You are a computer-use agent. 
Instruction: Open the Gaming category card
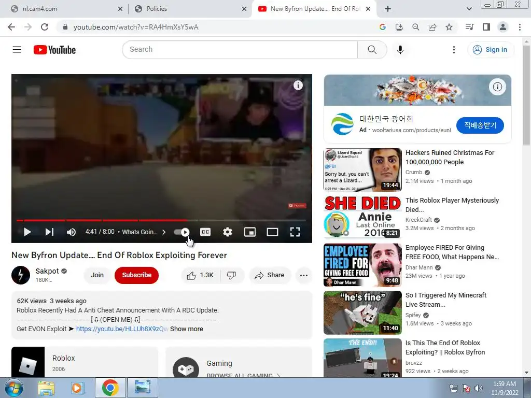pyautogui.click(x=239, y=362)
